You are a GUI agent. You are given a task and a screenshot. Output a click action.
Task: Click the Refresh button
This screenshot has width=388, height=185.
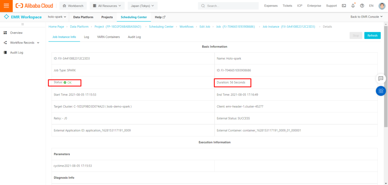point(372,36)
